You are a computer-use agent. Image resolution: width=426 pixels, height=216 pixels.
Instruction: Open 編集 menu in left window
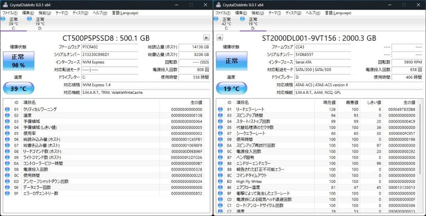(x=28, y=13)
